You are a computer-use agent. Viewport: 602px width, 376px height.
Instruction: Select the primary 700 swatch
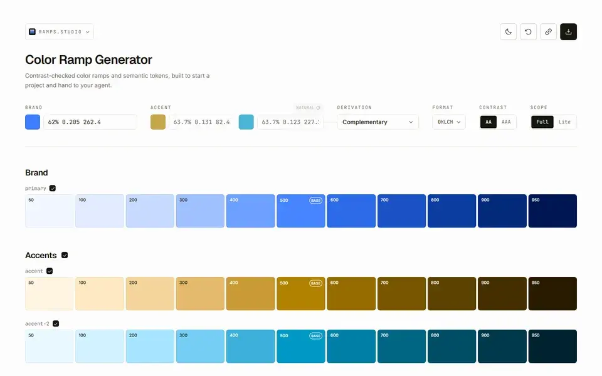click(x=401, y=211)
